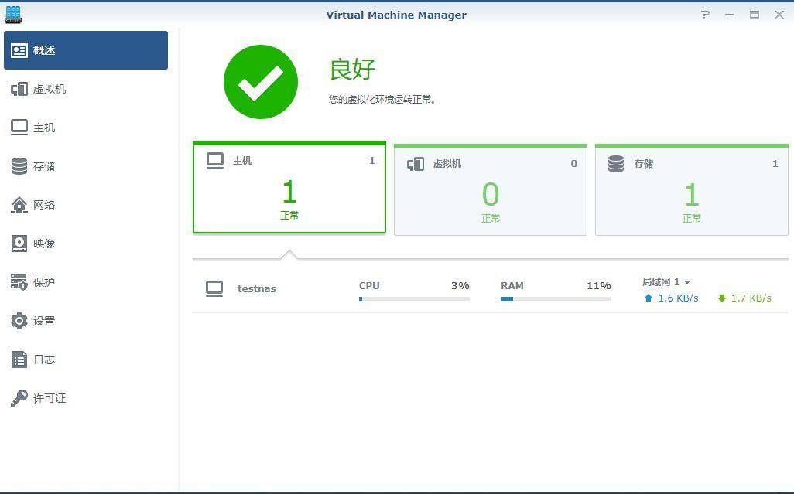
Task: Open 许可证 in the sidebar
Action: click(86, 398)
